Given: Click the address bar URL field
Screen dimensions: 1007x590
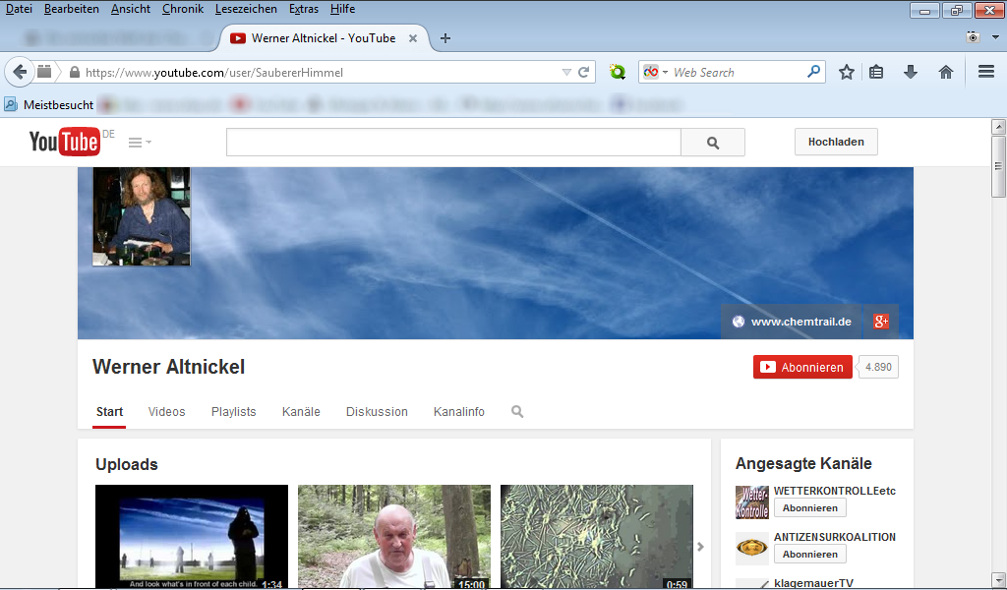Looking at the screenshot, I should (x=322, y=73).
